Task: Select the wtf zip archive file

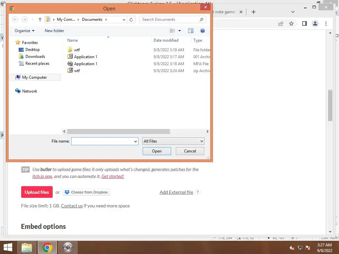Action: click(73, 71)
